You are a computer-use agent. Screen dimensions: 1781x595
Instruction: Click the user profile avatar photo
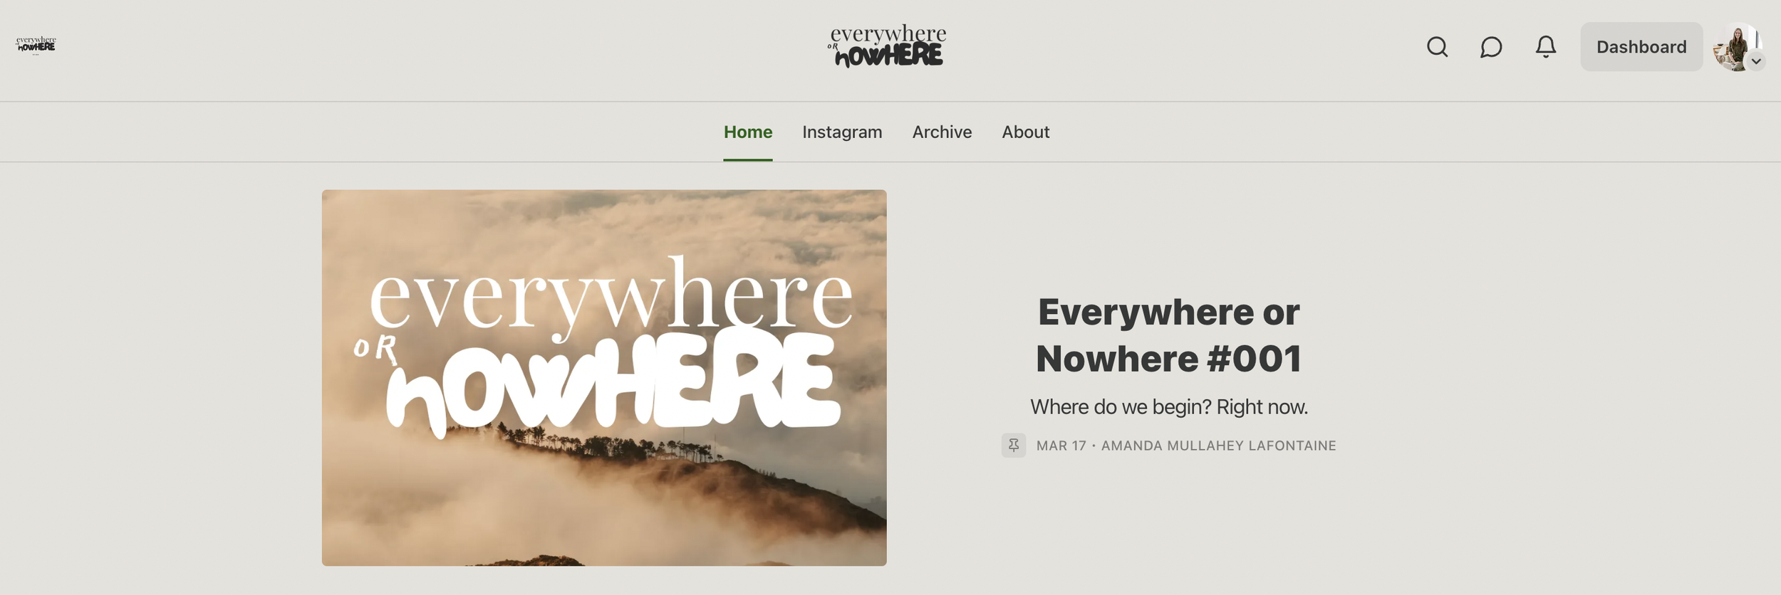1738,47
